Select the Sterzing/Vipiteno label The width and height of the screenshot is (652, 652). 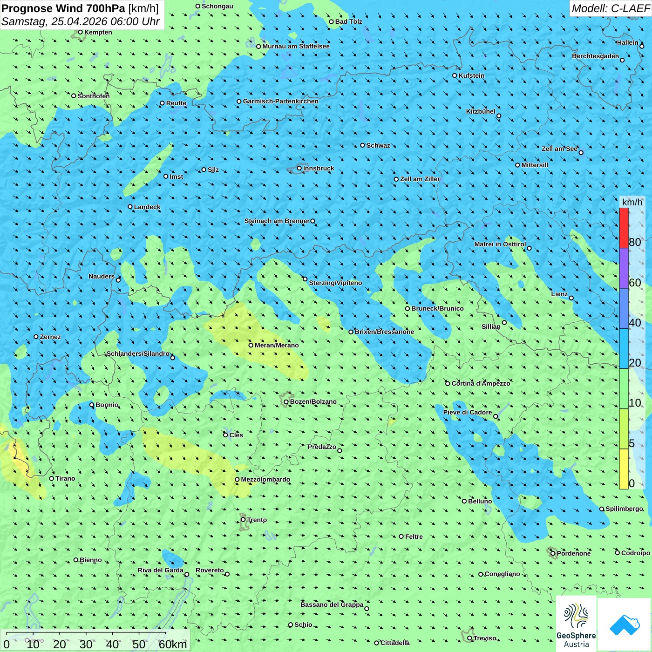click(x=335, y=283)
